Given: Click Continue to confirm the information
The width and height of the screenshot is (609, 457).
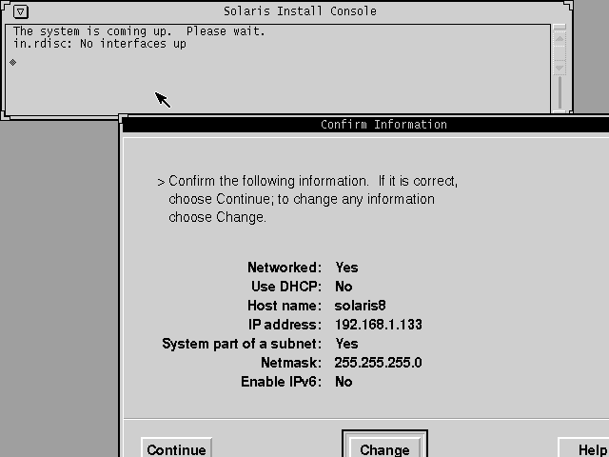Looking at the screenshot, I should [176, 449].
